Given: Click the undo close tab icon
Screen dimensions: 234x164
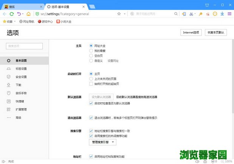Looking at the screenshot, I should (x=19, y=14).
